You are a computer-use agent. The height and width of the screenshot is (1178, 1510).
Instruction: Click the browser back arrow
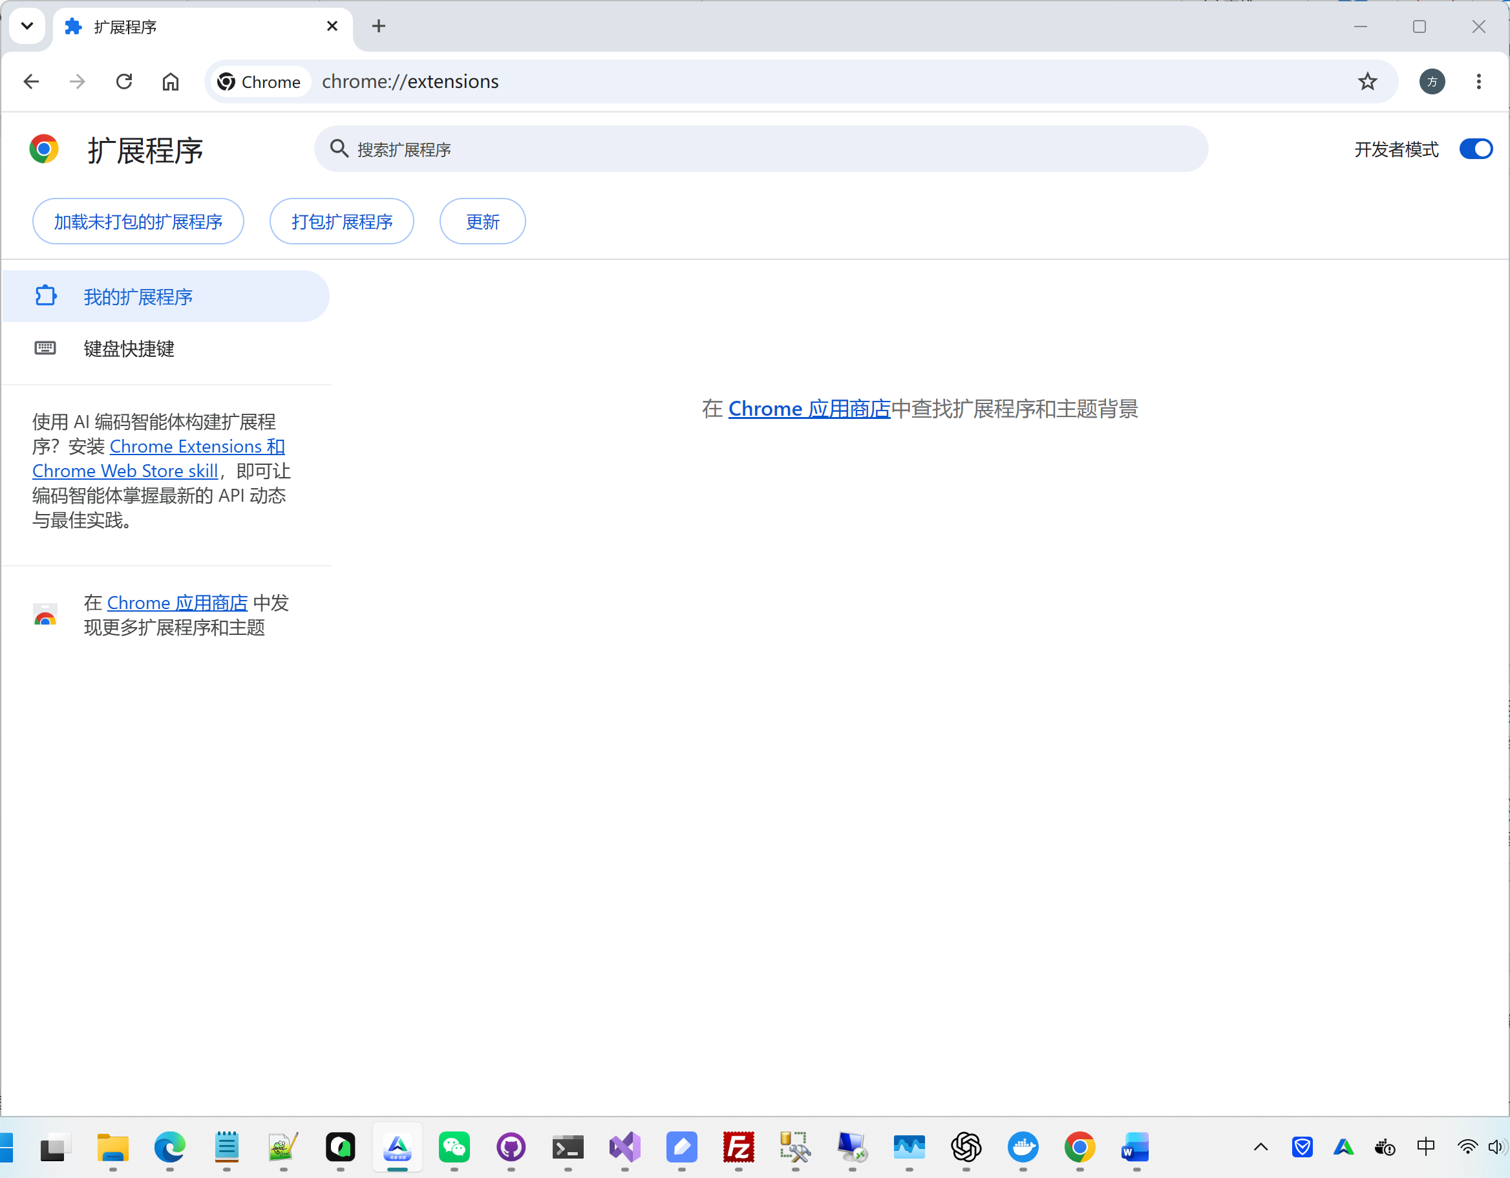[31, 81]
